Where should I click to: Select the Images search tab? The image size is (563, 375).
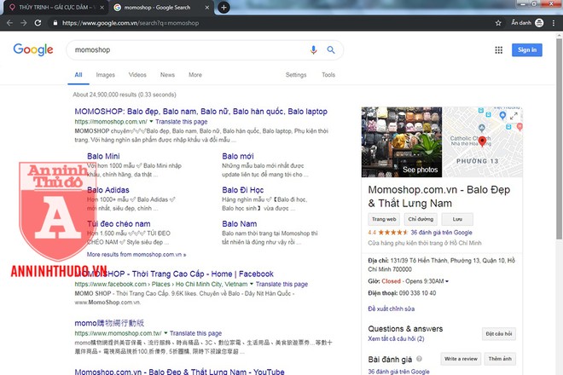(x=105, y=75)
